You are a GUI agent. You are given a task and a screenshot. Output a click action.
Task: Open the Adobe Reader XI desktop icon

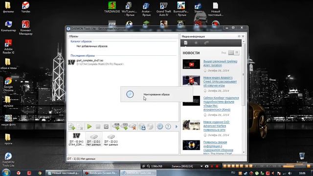[8, 47]
